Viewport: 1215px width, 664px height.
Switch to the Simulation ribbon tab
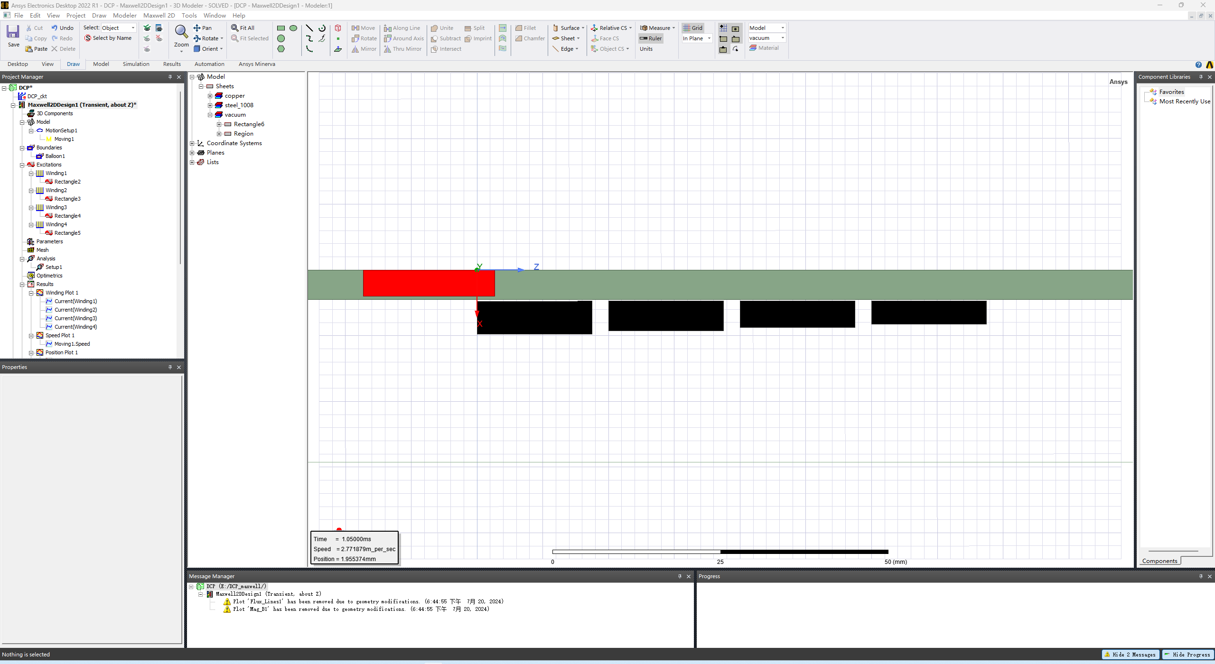136,64
